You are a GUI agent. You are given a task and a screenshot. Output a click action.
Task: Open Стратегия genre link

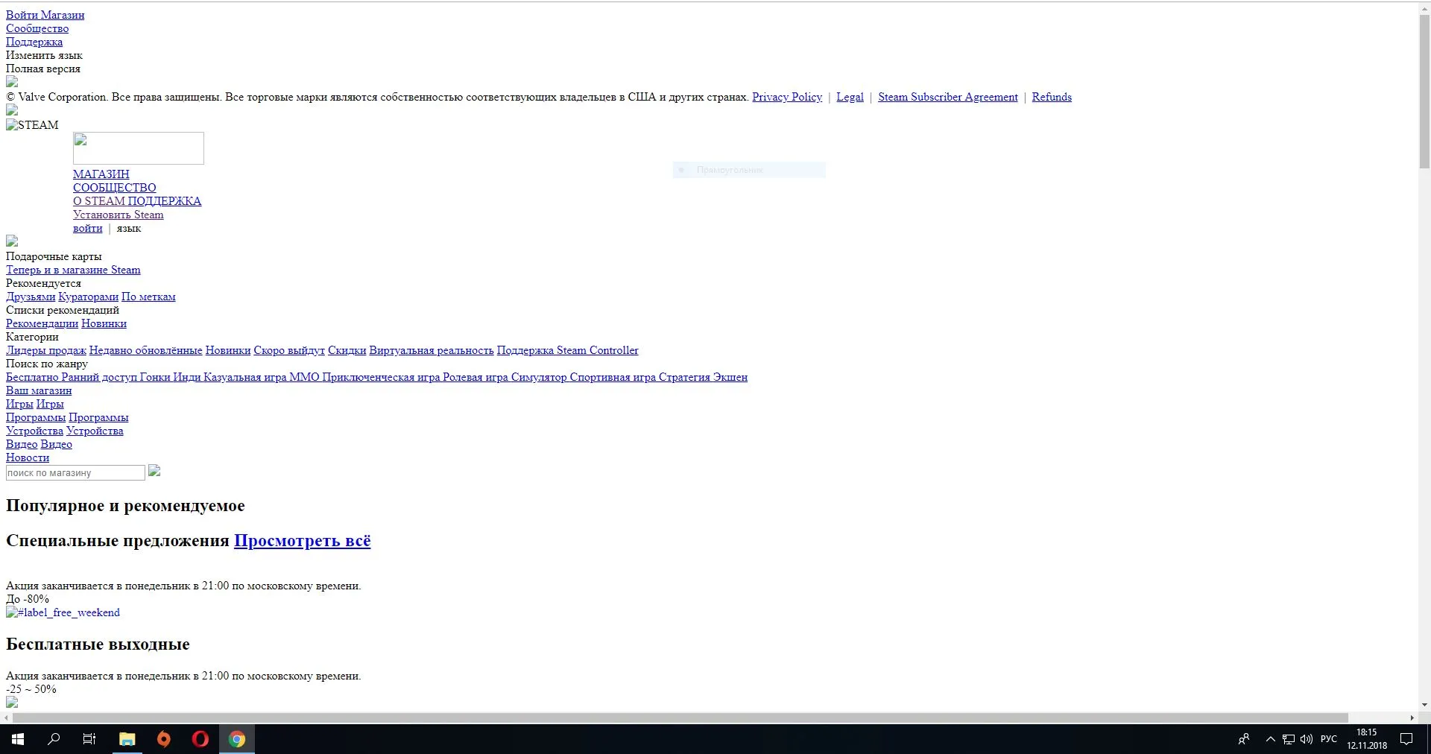(x=684, y=377)
